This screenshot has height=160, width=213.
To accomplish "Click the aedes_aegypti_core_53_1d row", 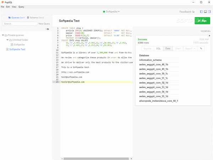I will pyautogui.click(x=159, y=87).
